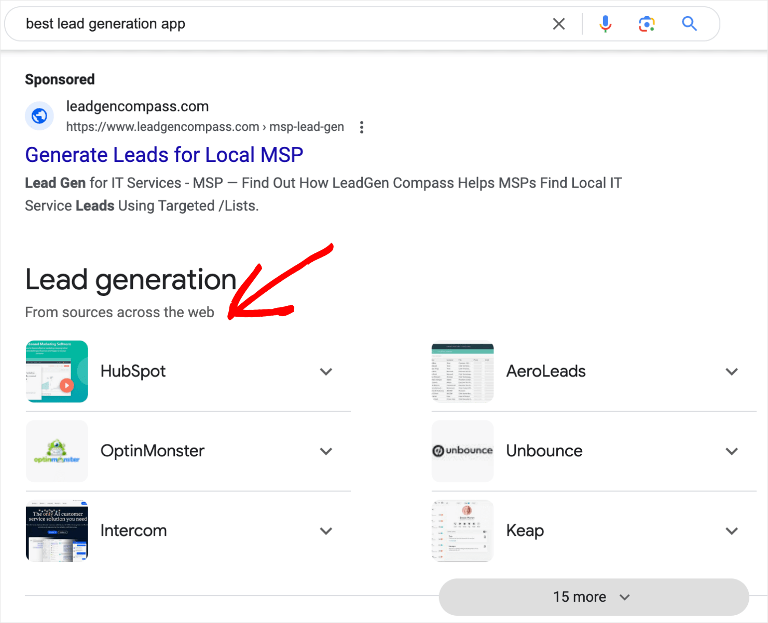Screen dimensions: 768x623
Task: Select the AeroLeads name text
Action: click(546, 371)
